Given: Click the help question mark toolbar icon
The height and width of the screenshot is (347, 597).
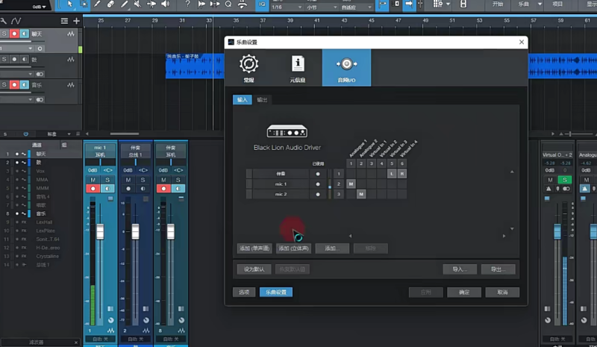Looking at the screenshot, I should click(x=187, y=4).
